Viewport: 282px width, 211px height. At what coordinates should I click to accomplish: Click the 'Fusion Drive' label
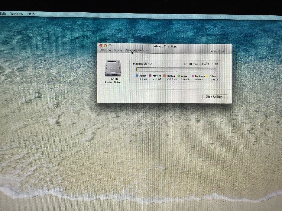113,82
